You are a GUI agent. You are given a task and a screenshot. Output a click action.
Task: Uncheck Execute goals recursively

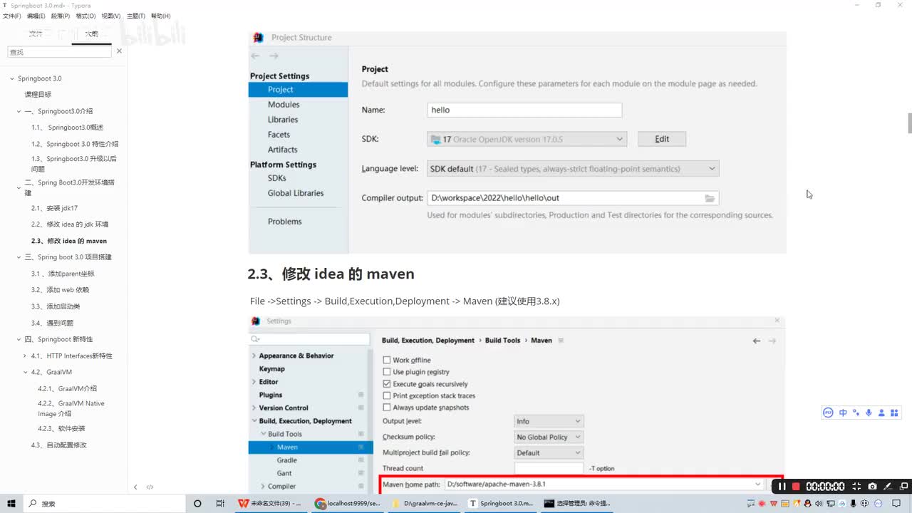[x=387, y=384]
